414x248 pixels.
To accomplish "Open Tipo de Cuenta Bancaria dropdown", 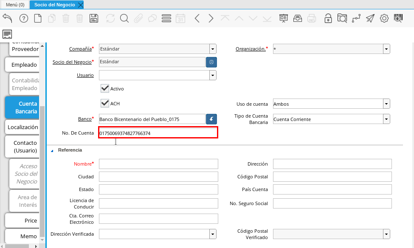I will click(x=386, y=119).
